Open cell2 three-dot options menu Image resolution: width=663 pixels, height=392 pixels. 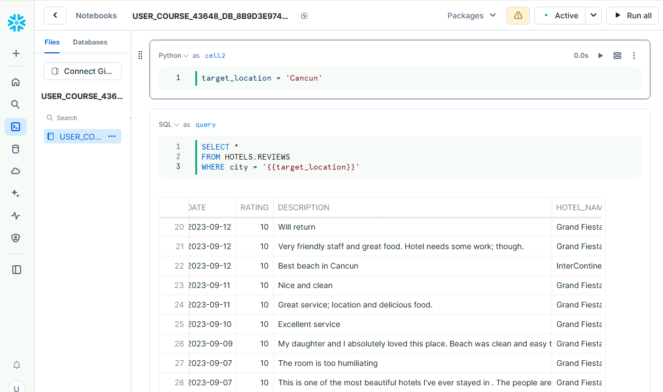pos(633,56)
